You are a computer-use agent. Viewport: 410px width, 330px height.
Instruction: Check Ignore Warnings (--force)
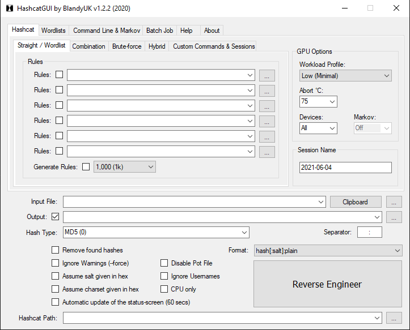[x=55, y=263]
